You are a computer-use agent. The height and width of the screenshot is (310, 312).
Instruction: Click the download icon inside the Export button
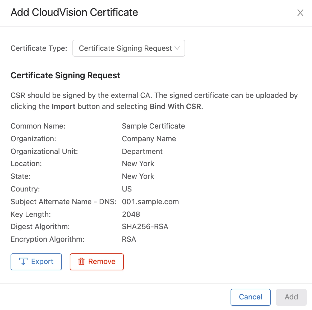coord(23,262)
